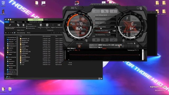
Task: Save the Afterburner profile with the save icon
Action: pos(138,46)
